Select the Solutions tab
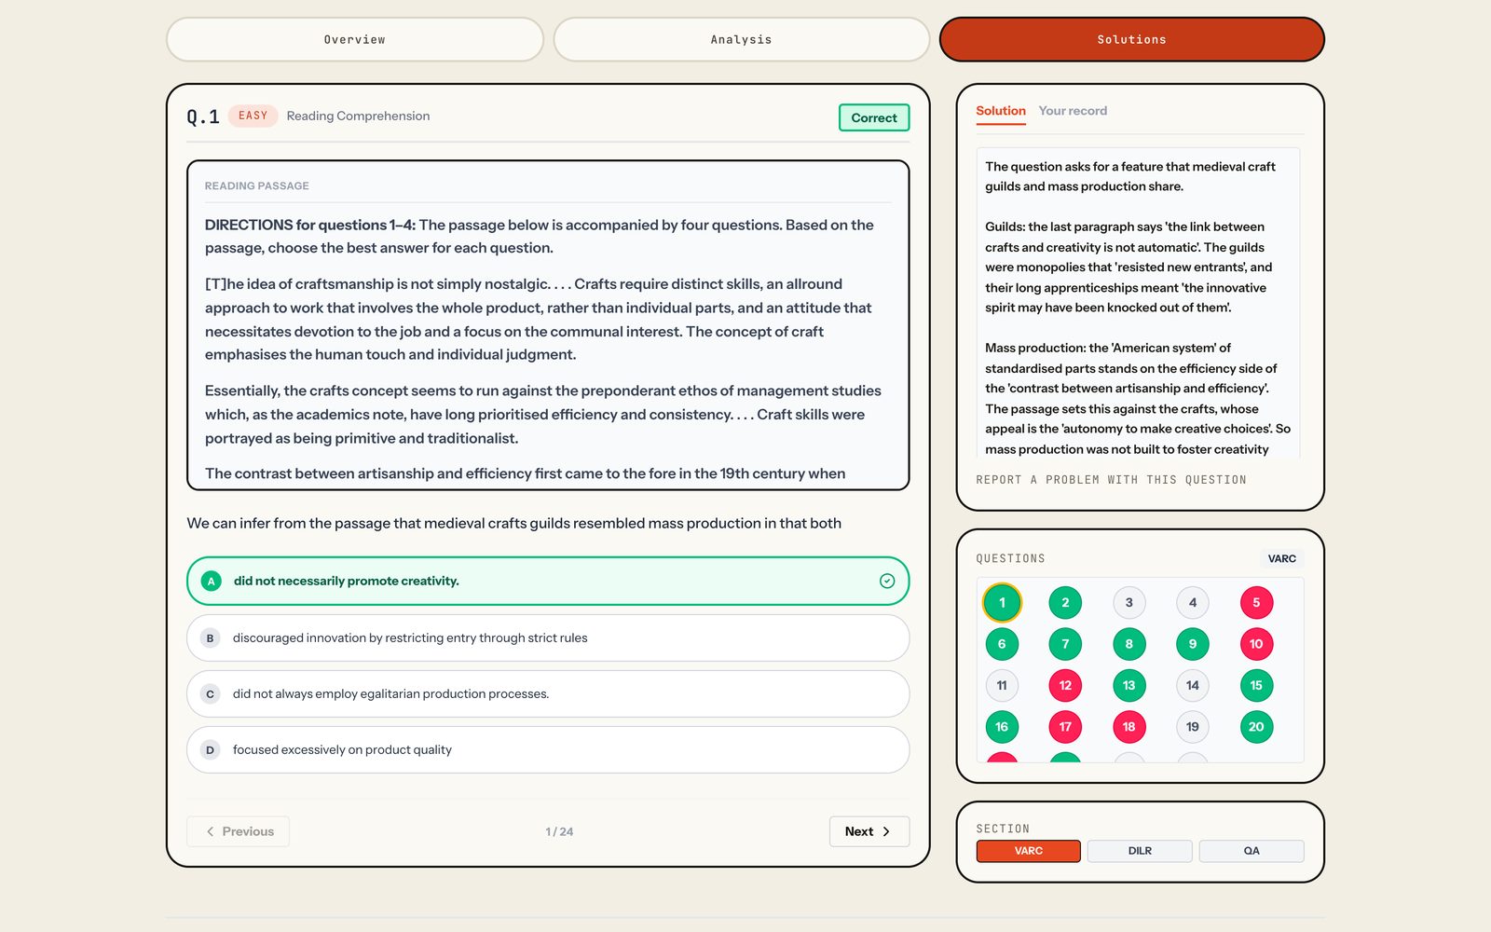Screen dimensions: 1491x932 point(1131,39)
